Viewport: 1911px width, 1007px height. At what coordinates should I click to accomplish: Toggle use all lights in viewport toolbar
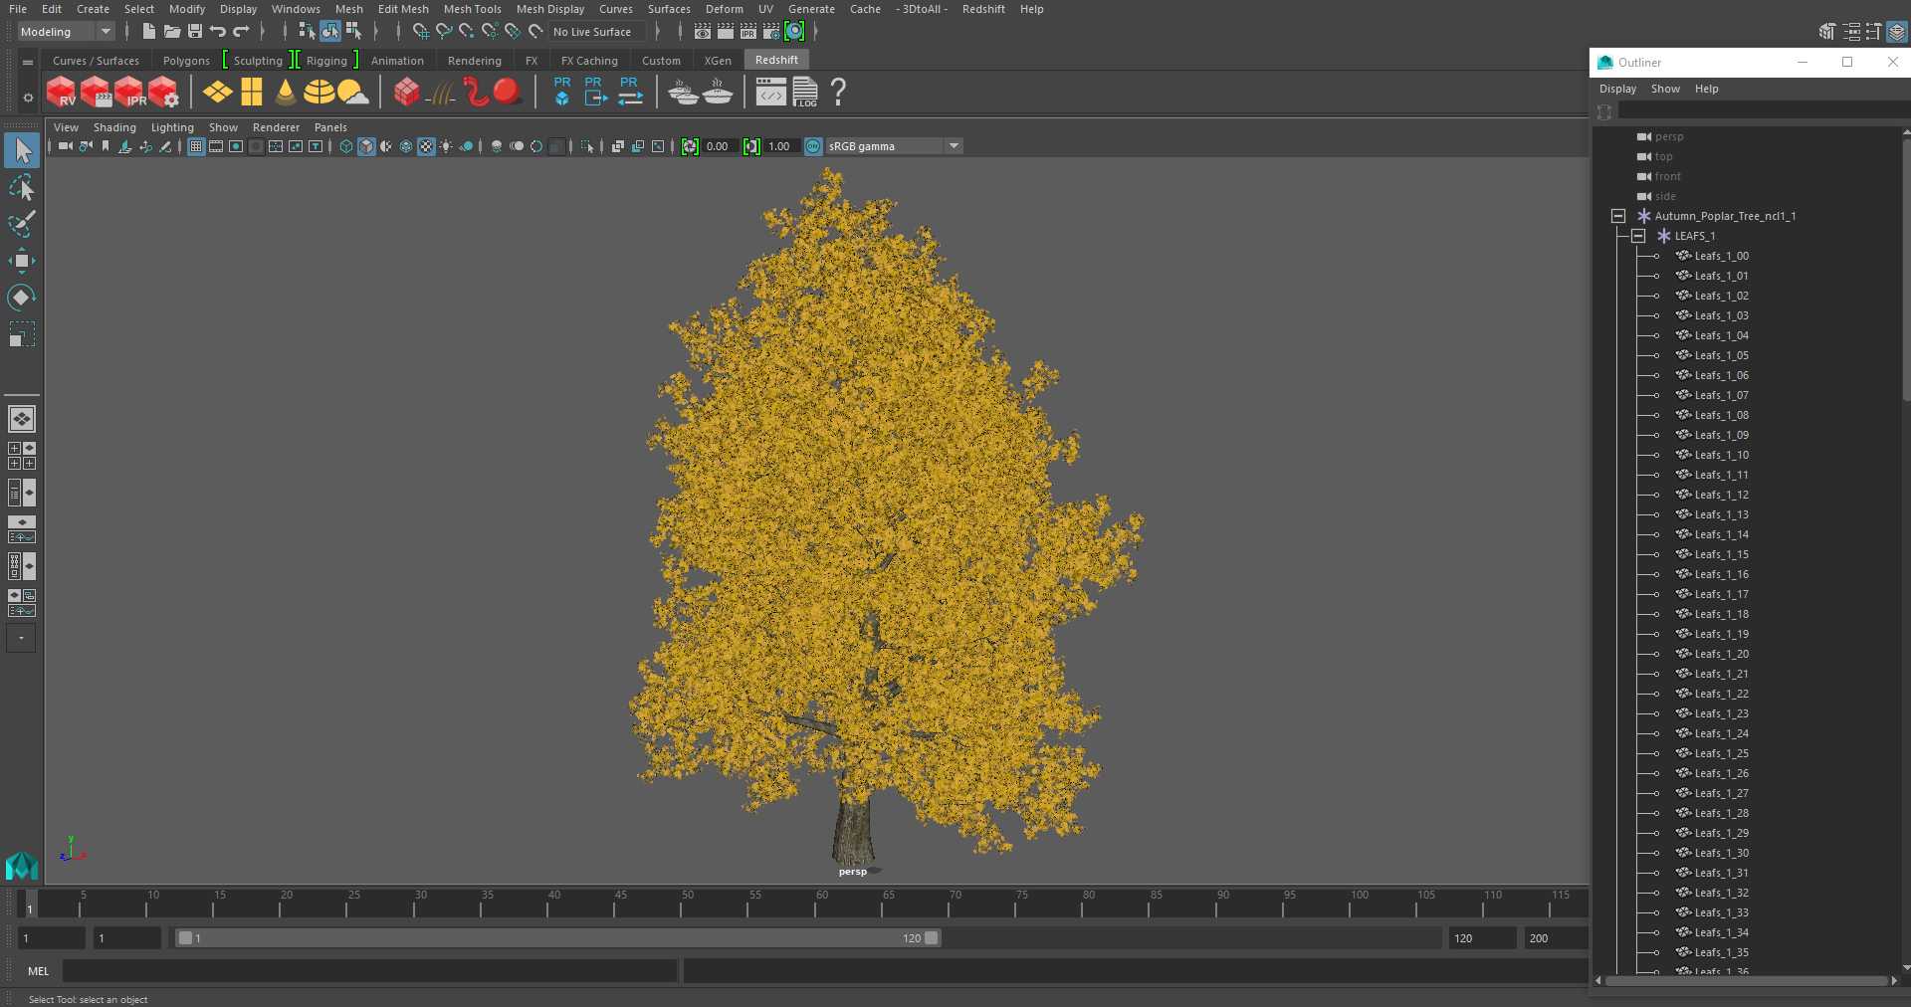tap(446, 146)
